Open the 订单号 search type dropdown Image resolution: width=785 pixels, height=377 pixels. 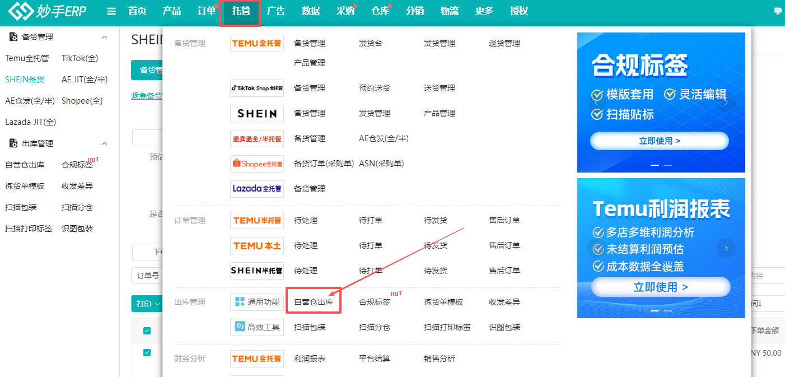pyautogui.click(x=147, y=276)
